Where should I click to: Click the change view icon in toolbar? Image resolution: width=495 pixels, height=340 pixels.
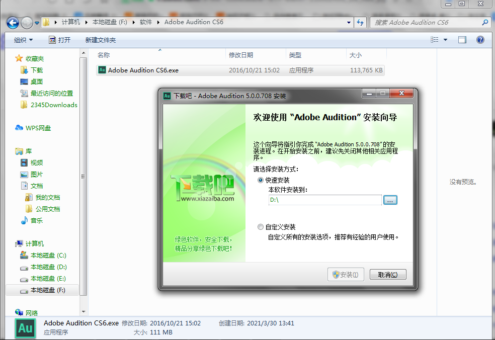click(435, 40)
